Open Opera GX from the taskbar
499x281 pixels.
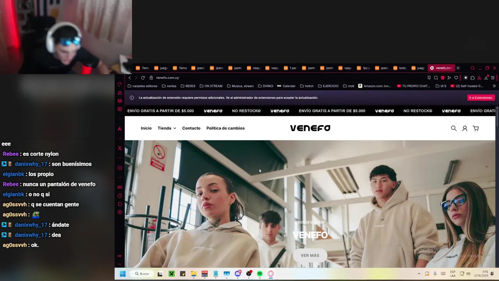[x=271, y=274]
